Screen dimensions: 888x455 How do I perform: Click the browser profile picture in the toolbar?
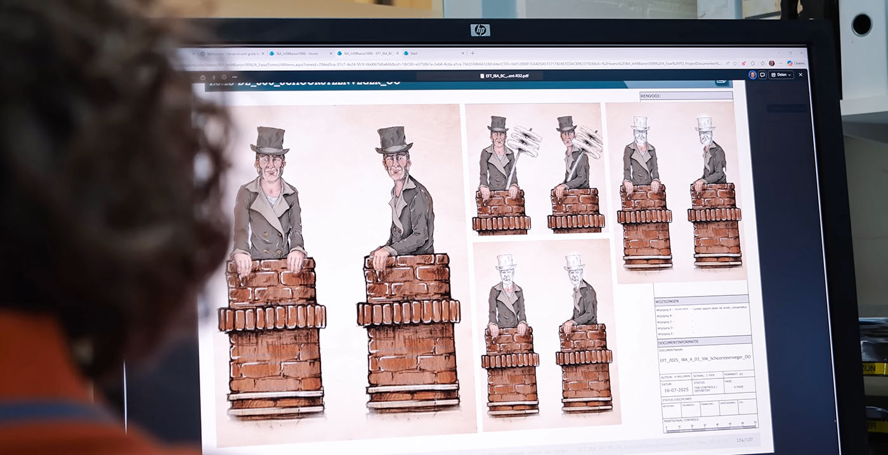pyautogui.click(x=771, y=63)
